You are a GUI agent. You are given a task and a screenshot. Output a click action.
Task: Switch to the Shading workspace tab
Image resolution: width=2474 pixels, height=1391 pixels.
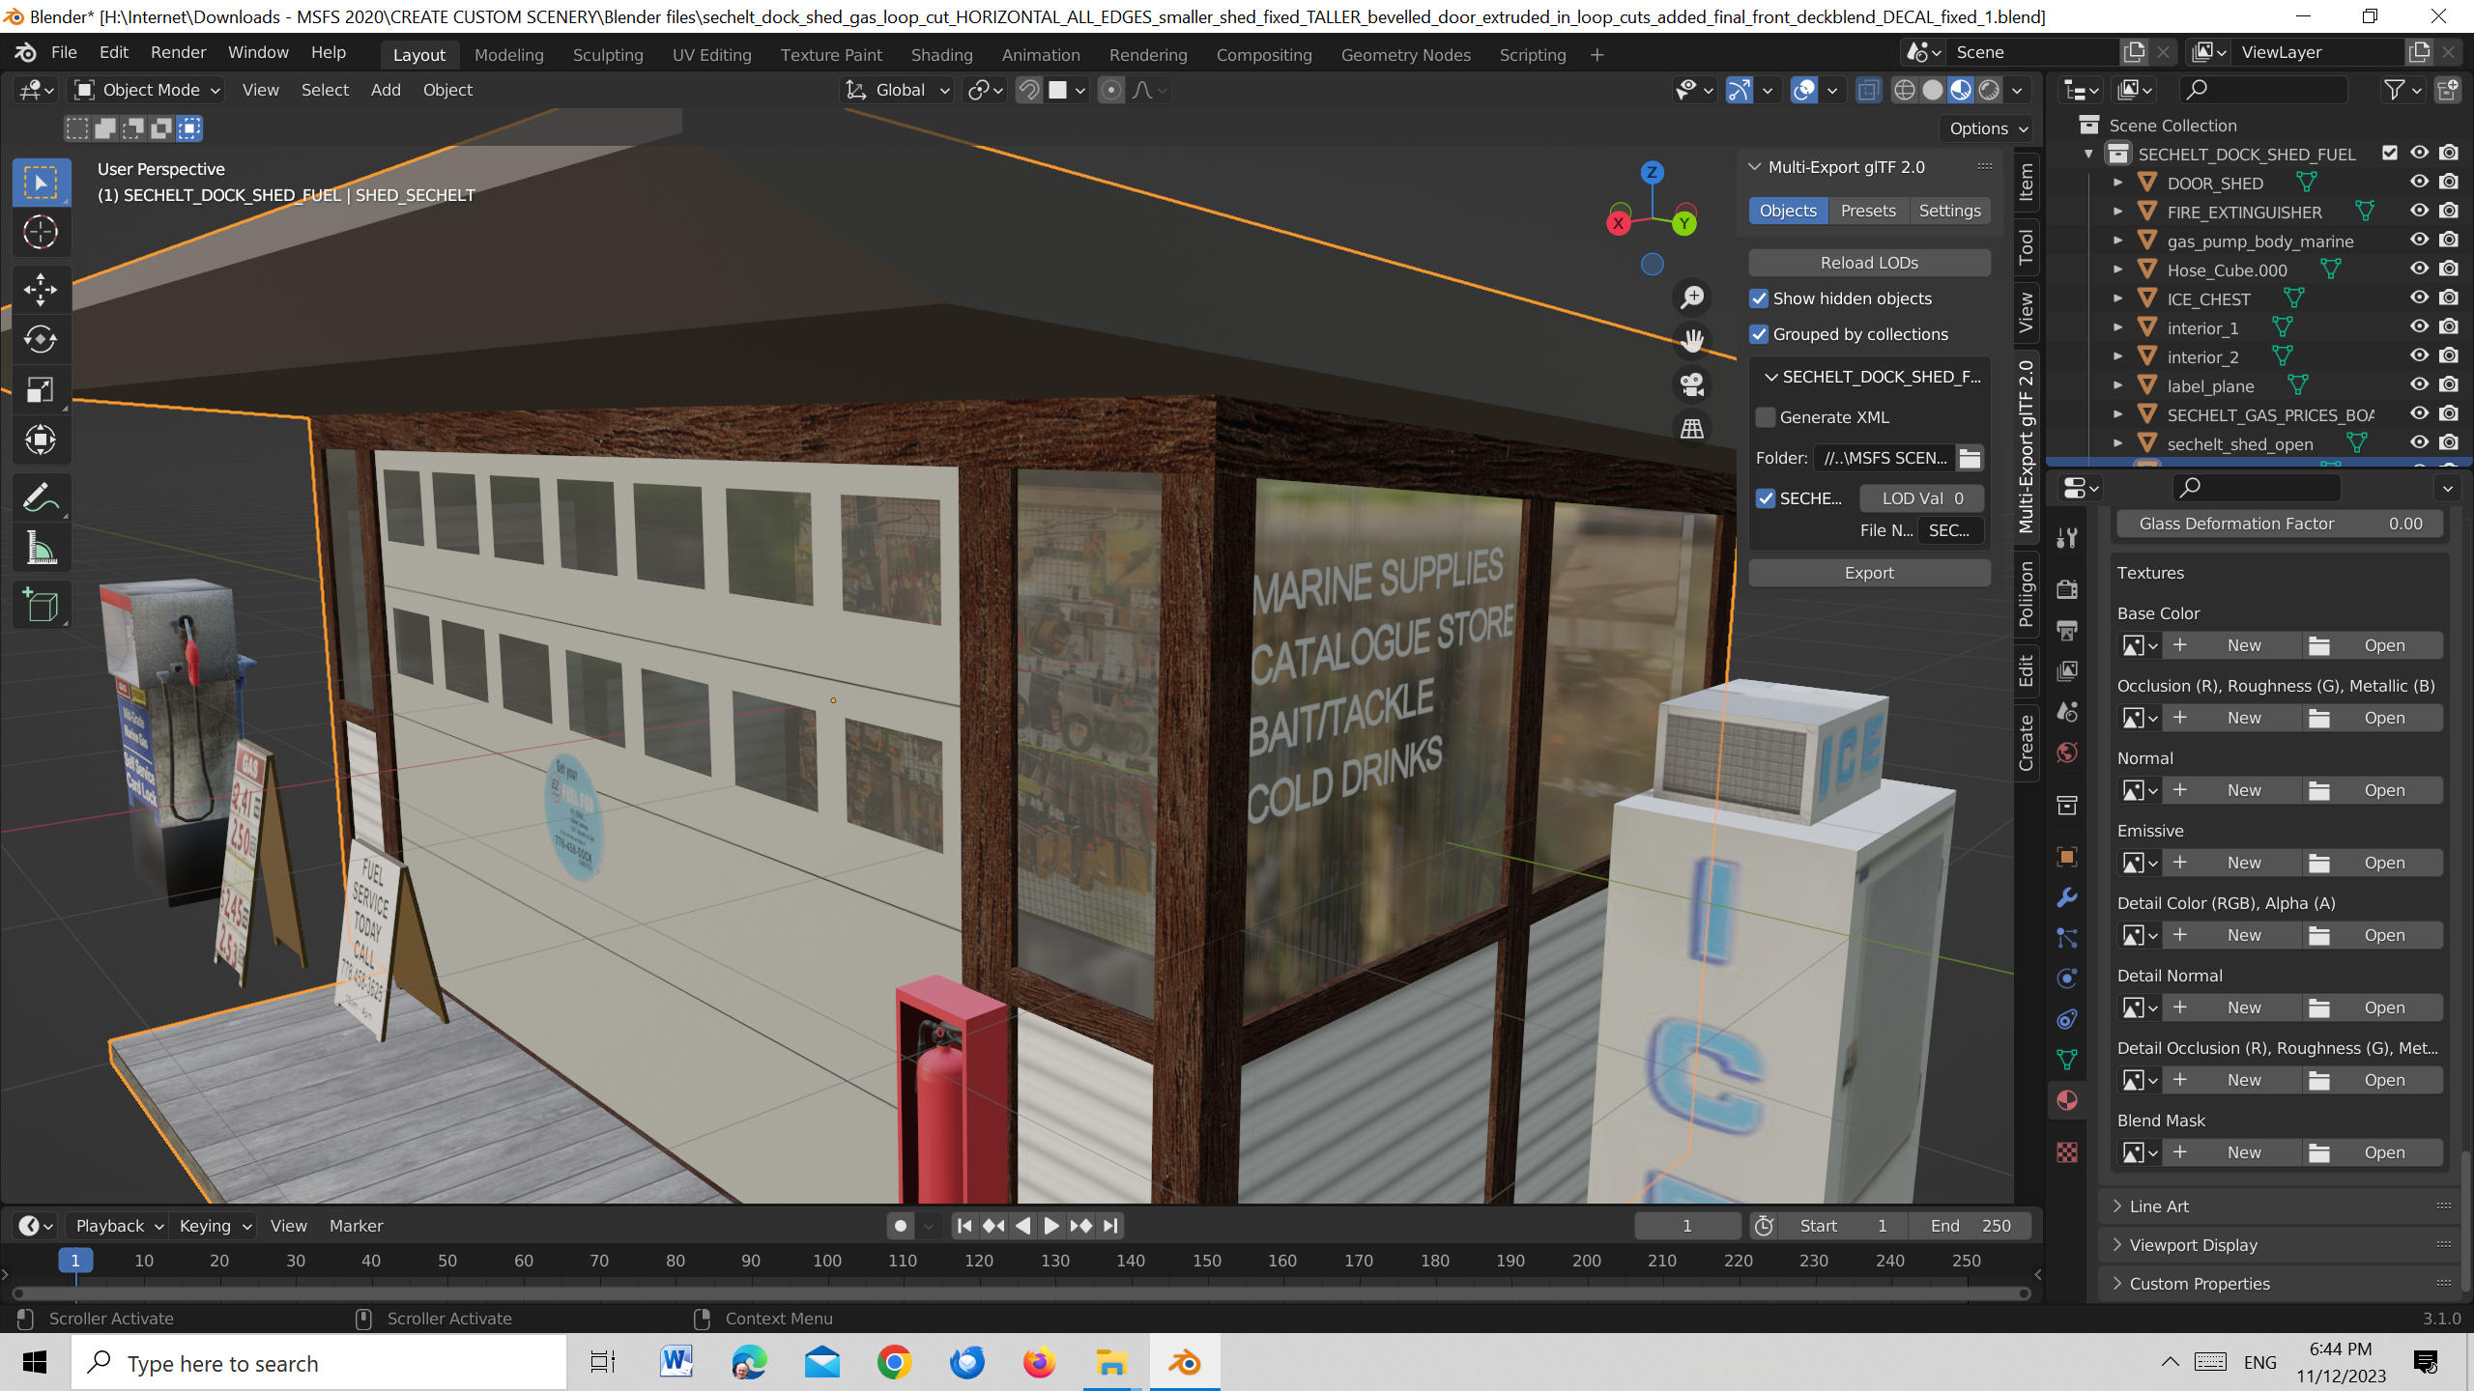[941, 54]
